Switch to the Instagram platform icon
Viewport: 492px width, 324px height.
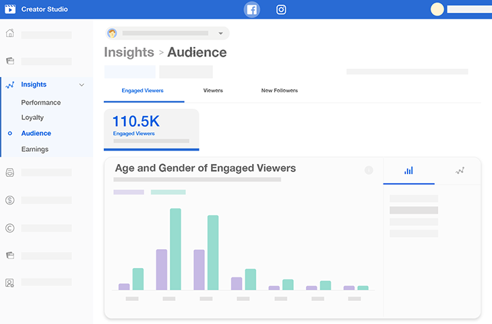[x=281, y=9]
